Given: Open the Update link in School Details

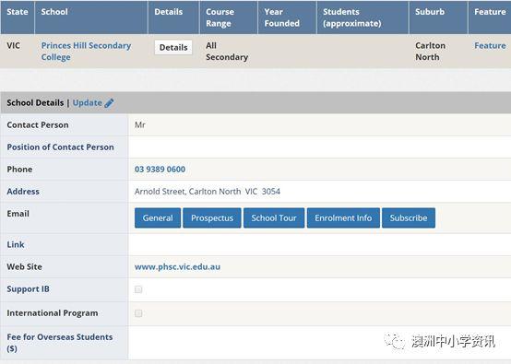Looking at the screenshot, I should tap(88, 103).
